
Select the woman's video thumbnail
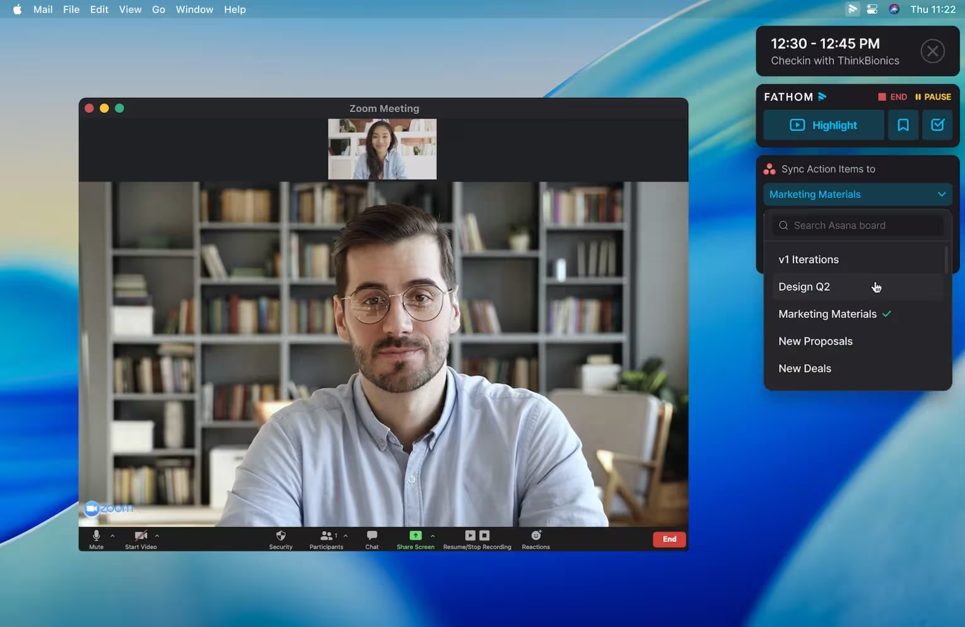tap(382, 149)
